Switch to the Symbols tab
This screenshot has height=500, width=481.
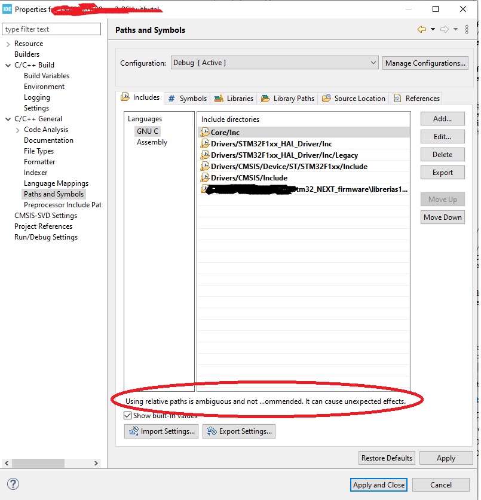coord(187,99)
